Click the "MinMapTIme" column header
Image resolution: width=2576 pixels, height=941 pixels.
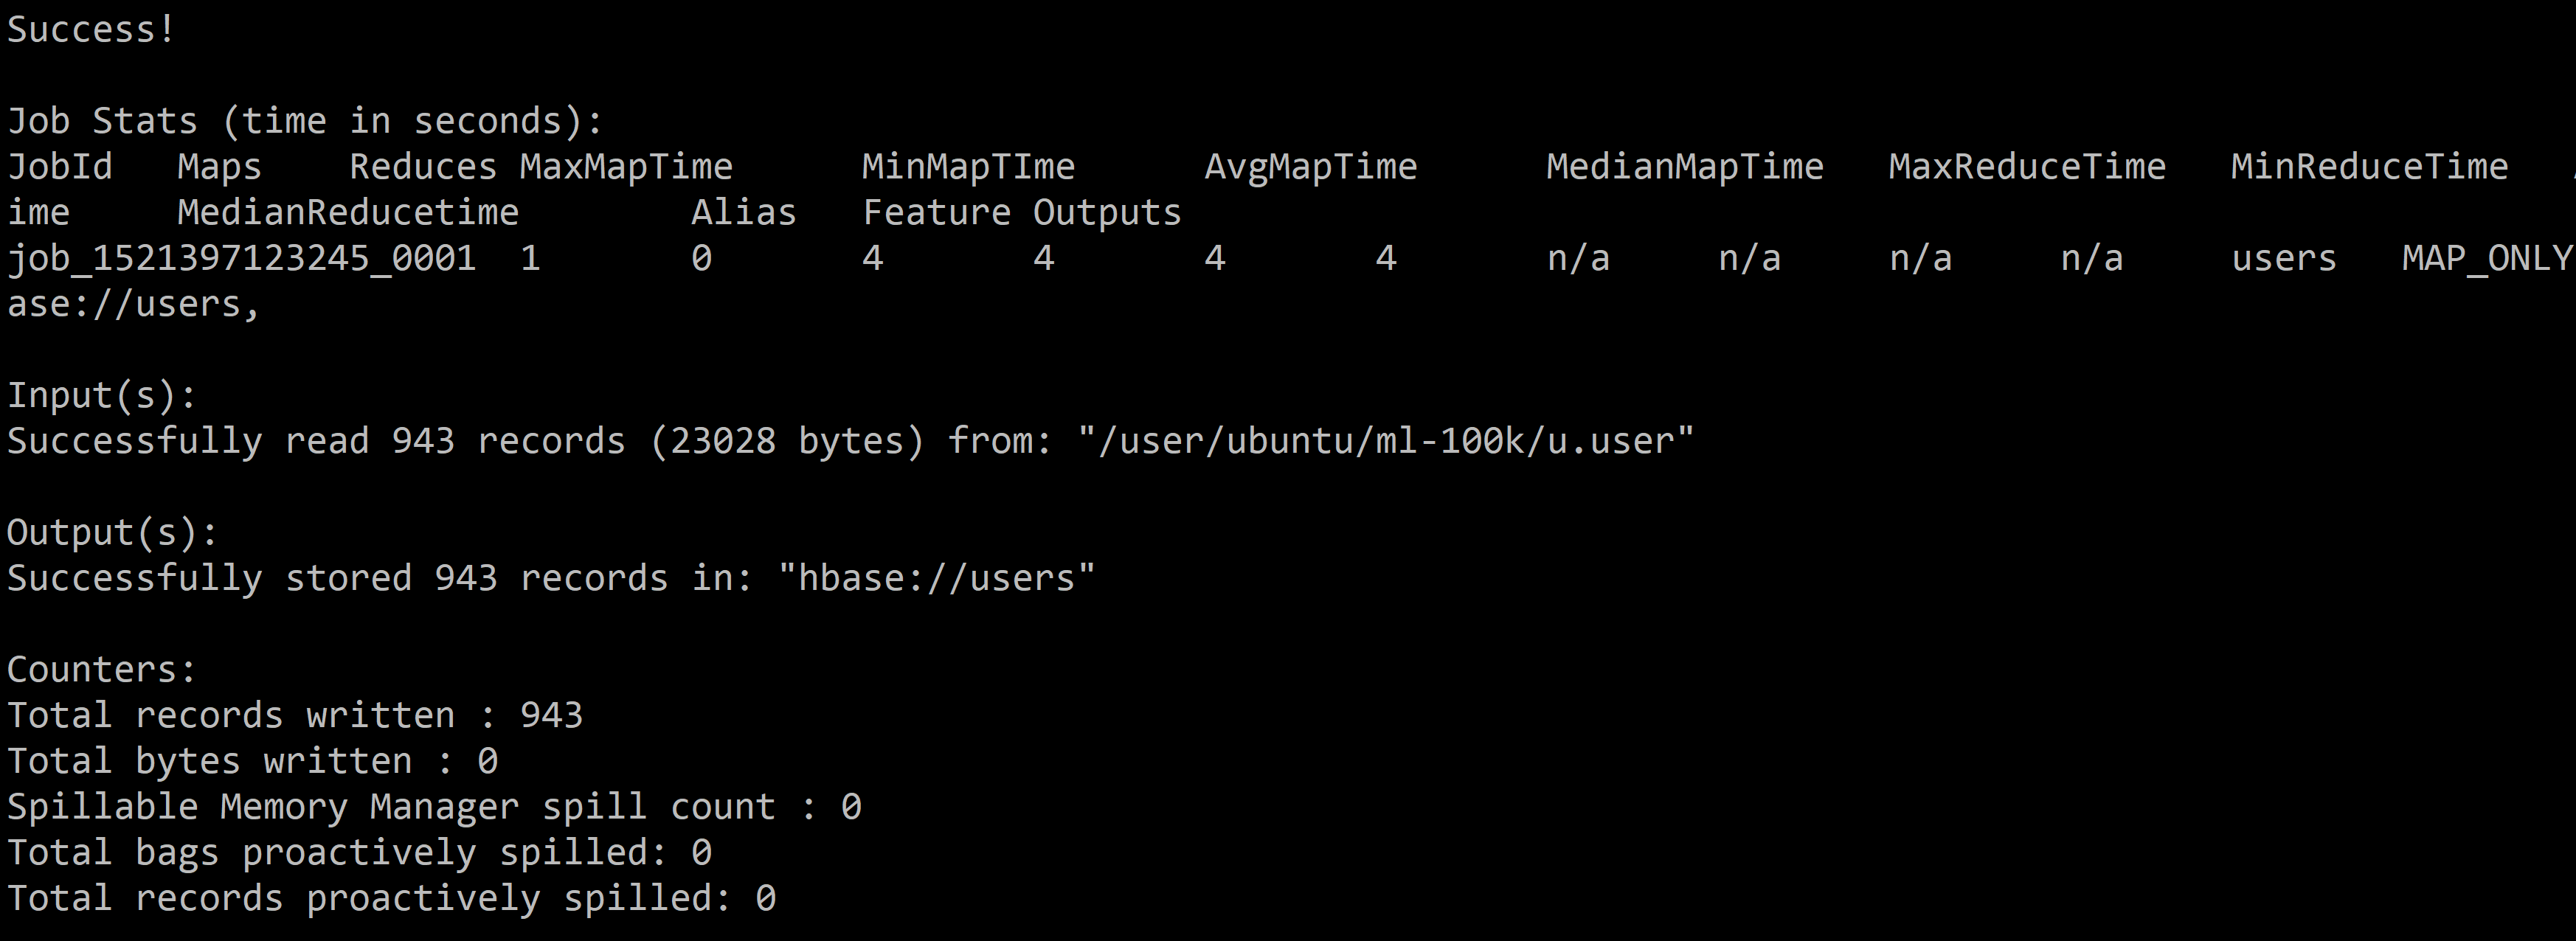pos(968,167)
